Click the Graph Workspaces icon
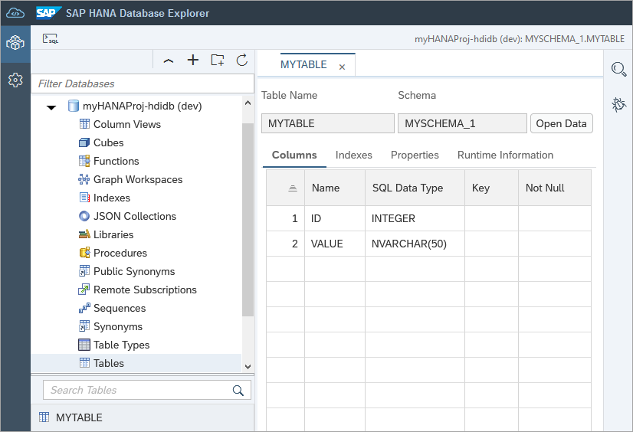Screen dimensions: 633x432 (84, 179)
